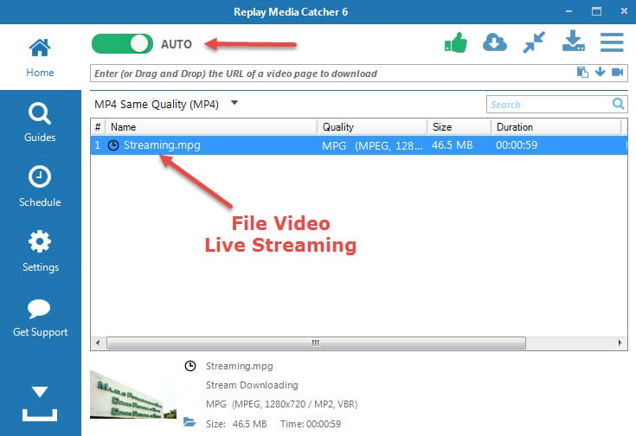Click the video camera record icon

(x=617, y=72)
